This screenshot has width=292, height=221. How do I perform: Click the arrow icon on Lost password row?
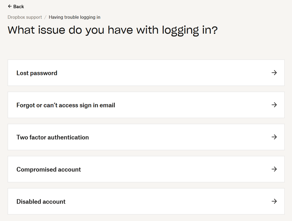274,73
